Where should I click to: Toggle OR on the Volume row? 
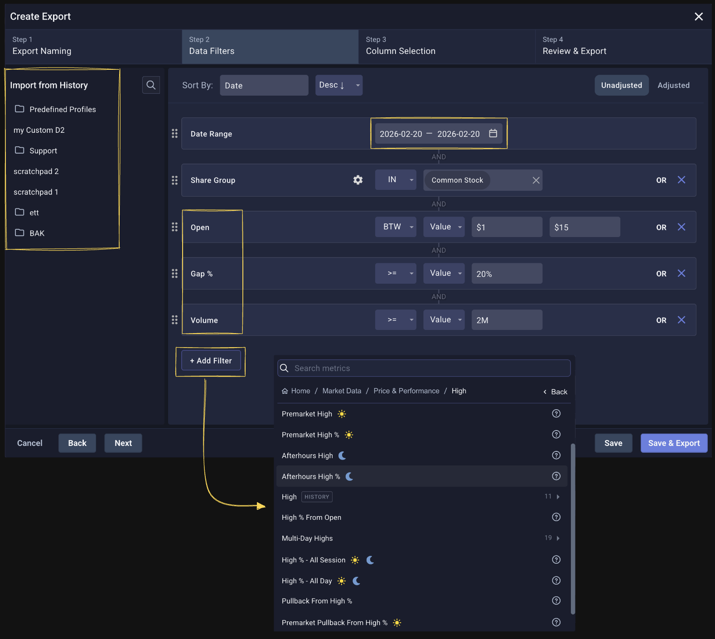click(661, 320)
